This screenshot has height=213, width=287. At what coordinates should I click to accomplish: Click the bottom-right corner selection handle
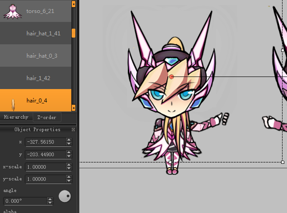point(283,162)
